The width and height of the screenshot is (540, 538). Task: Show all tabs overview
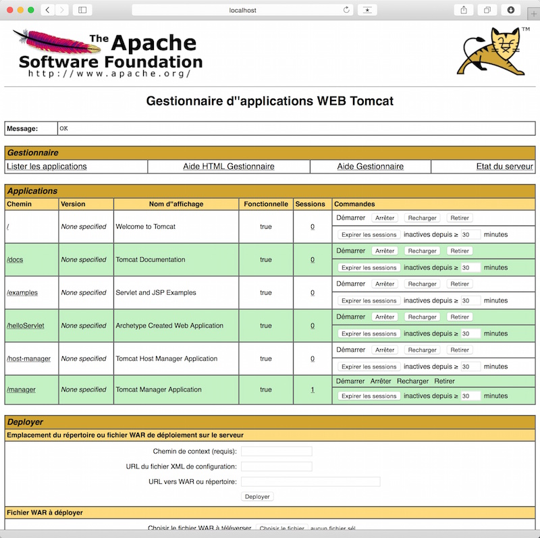(x=487, y=10)
